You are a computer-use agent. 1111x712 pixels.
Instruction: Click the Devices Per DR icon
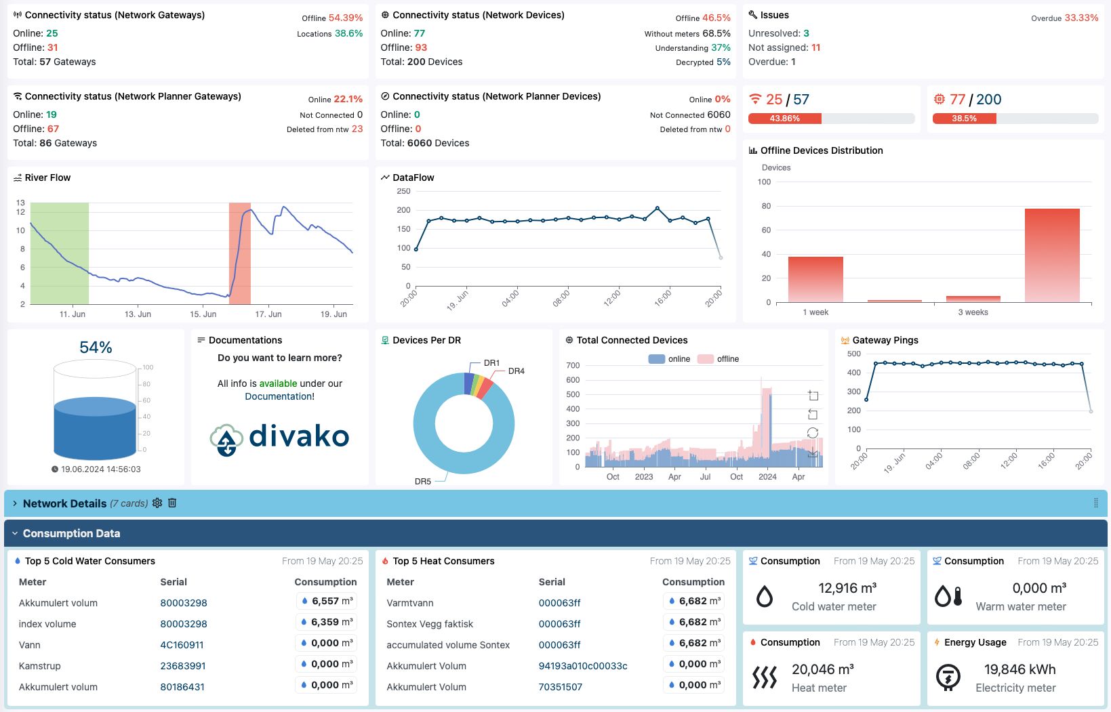(385, 340)
